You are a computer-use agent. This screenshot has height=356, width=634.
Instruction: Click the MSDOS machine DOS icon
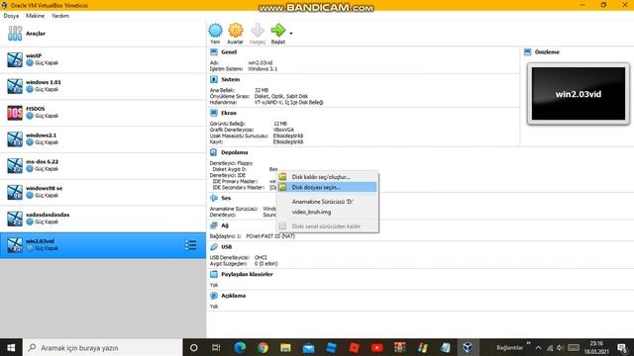(15, 113)
